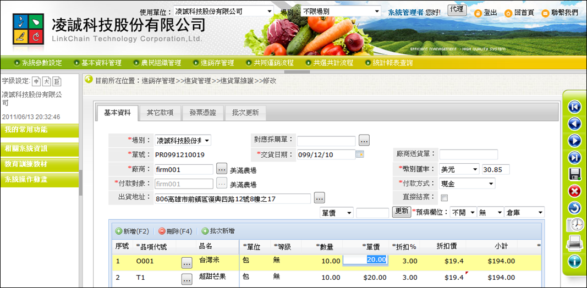Open the 單價 update-field dropdown
Image resolution: width=587 pixels, height=288 pixels.
click(337, 213)
